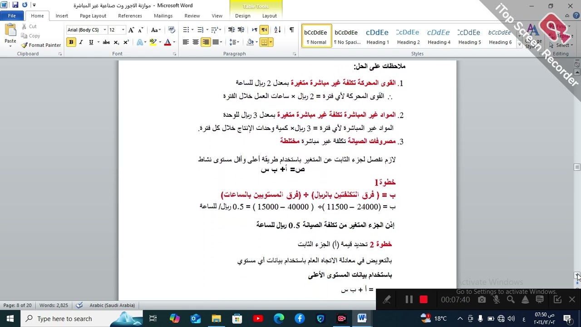This screenshot has height=327, width=581.
Task: Click the Increase Indent icon
Action: 241,30
